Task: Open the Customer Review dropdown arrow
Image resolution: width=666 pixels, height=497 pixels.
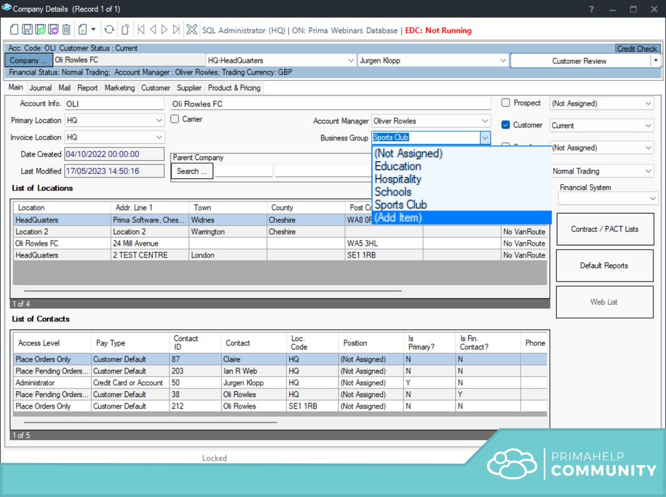Action: 655,60
